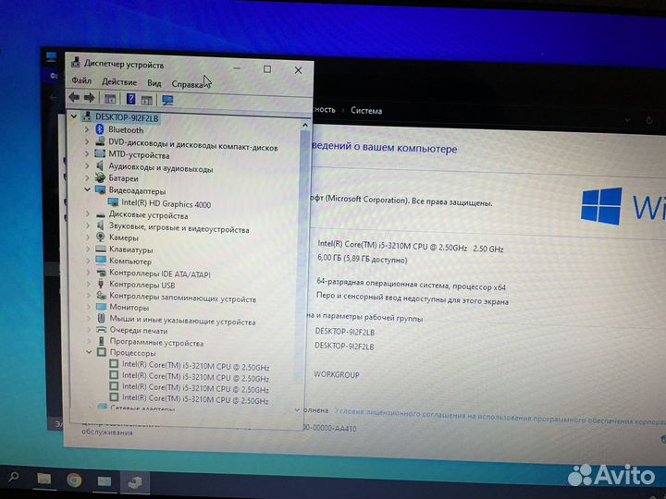Select Клавиатуры row label
This screenshot has height=499, width=666.
(130, 249)
